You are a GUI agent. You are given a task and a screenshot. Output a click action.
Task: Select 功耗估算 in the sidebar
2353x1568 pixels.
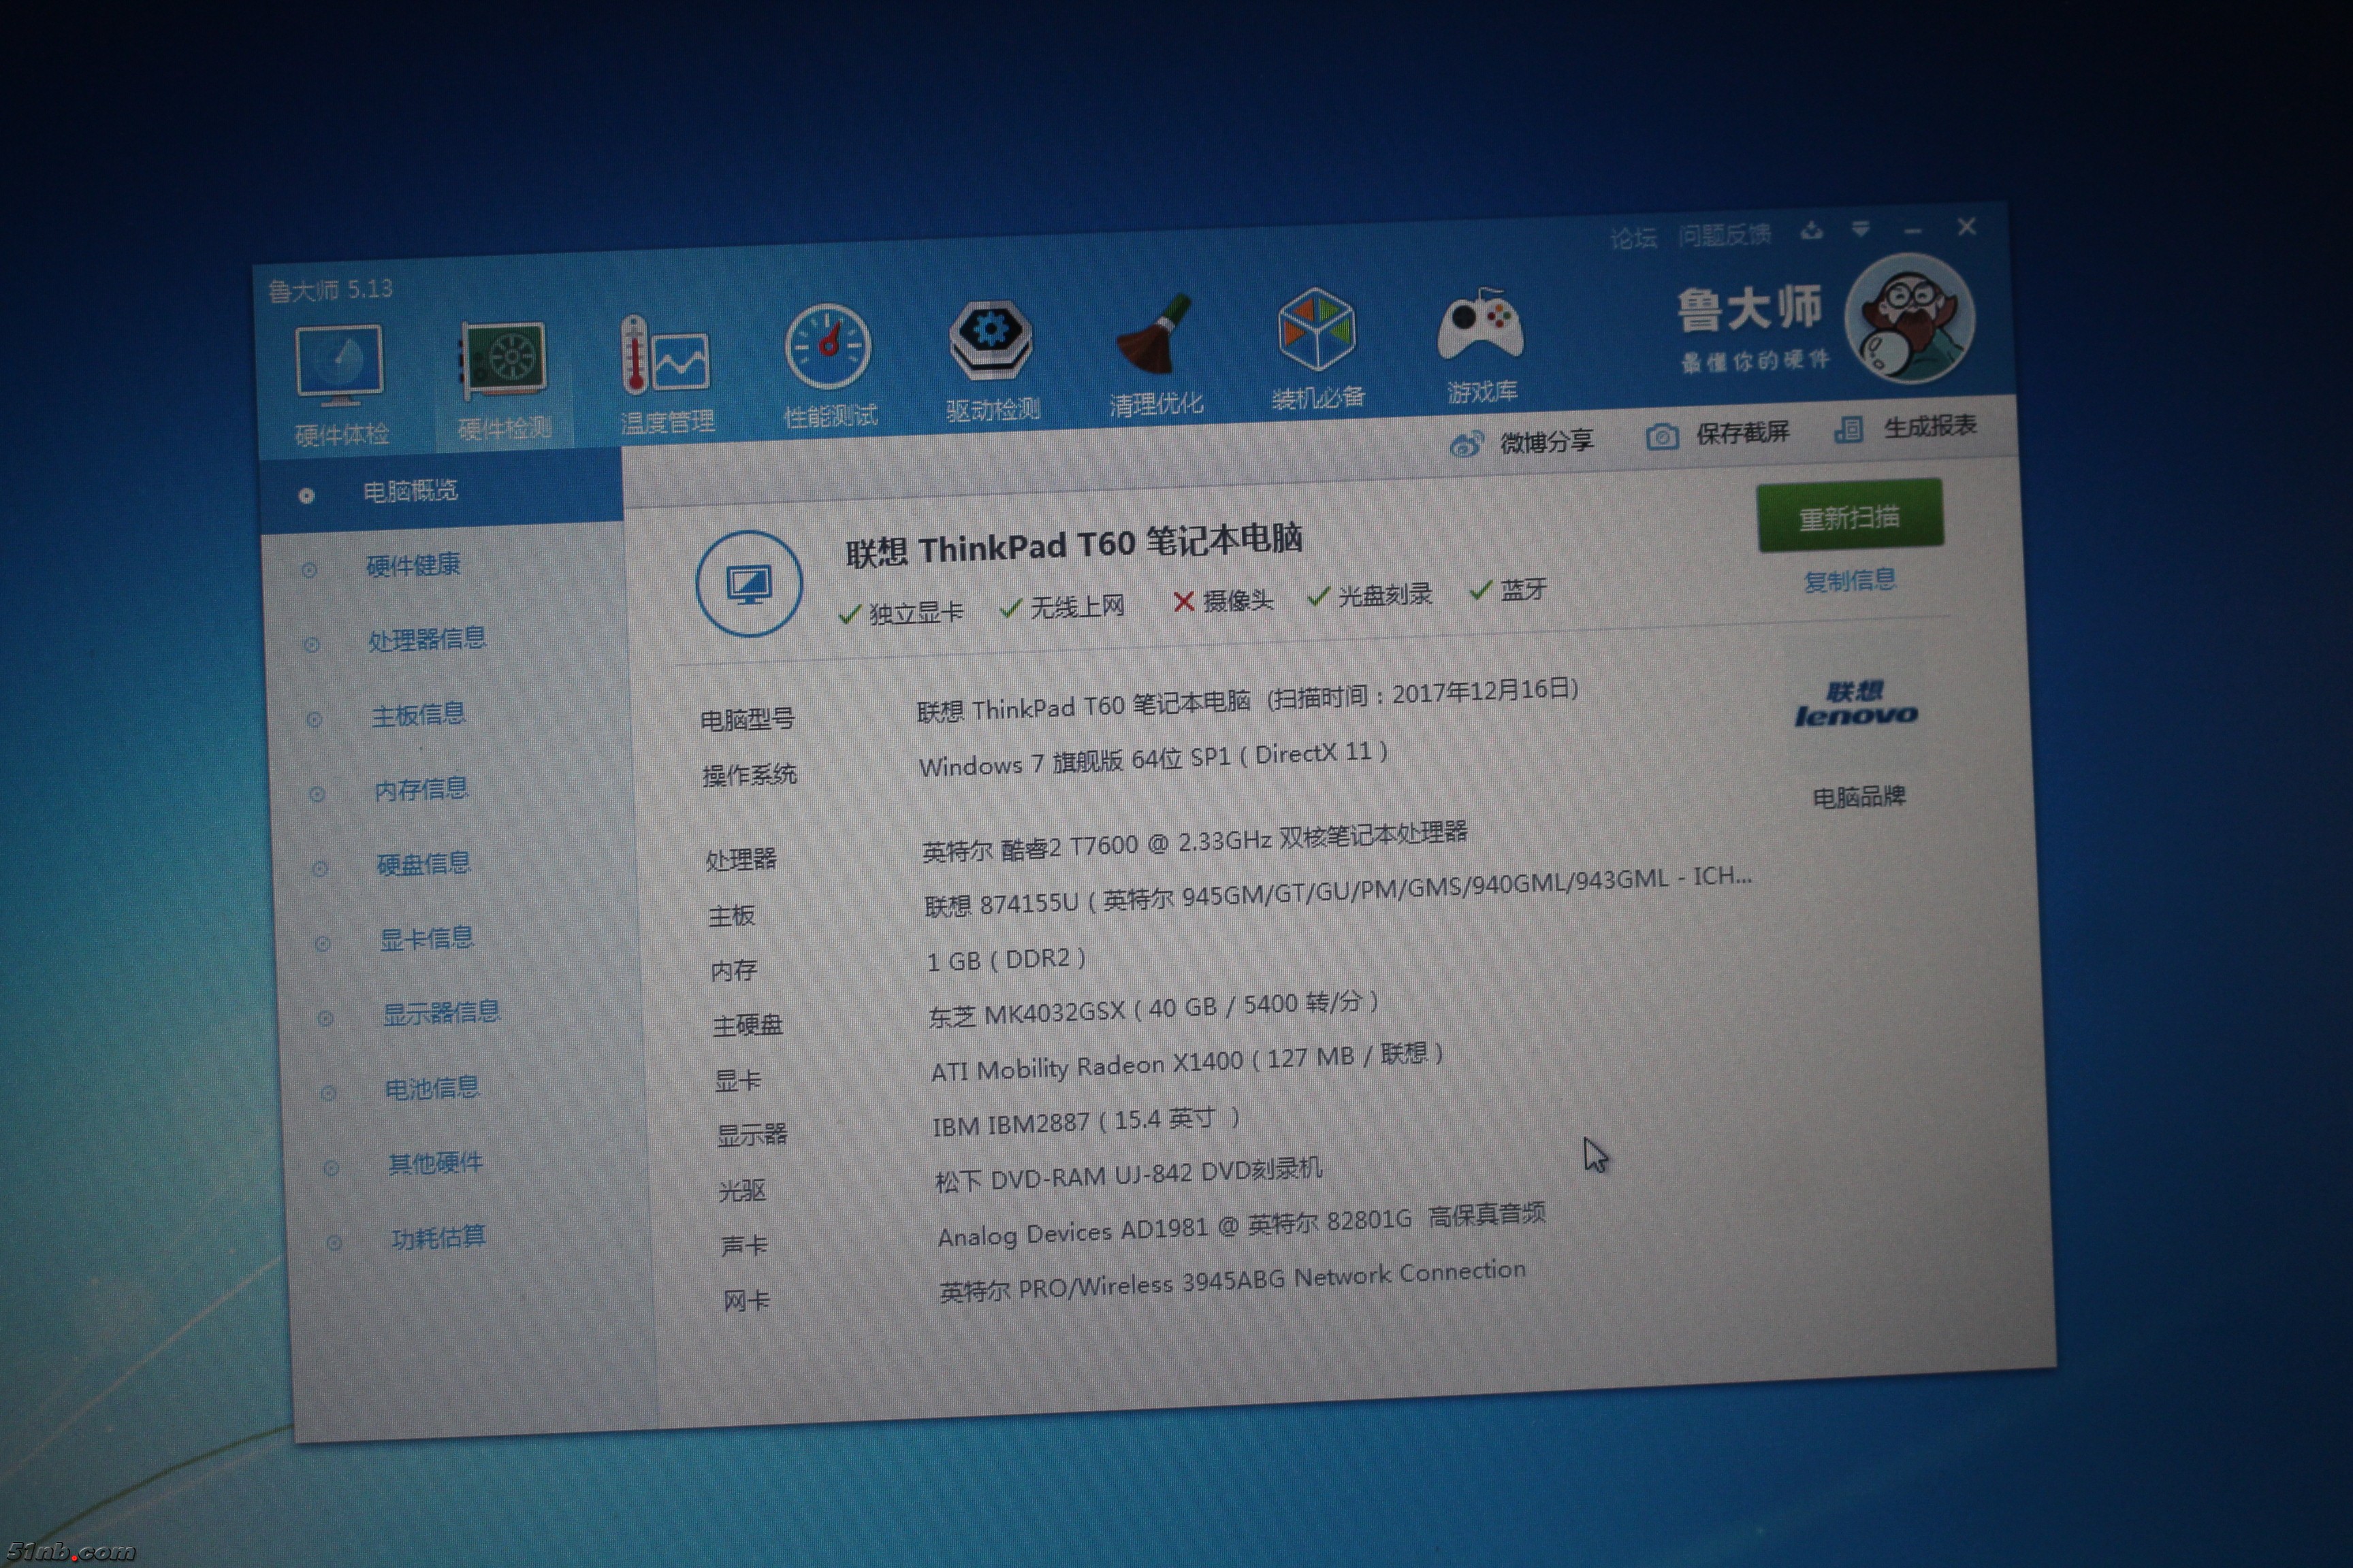click(438, 1238)
